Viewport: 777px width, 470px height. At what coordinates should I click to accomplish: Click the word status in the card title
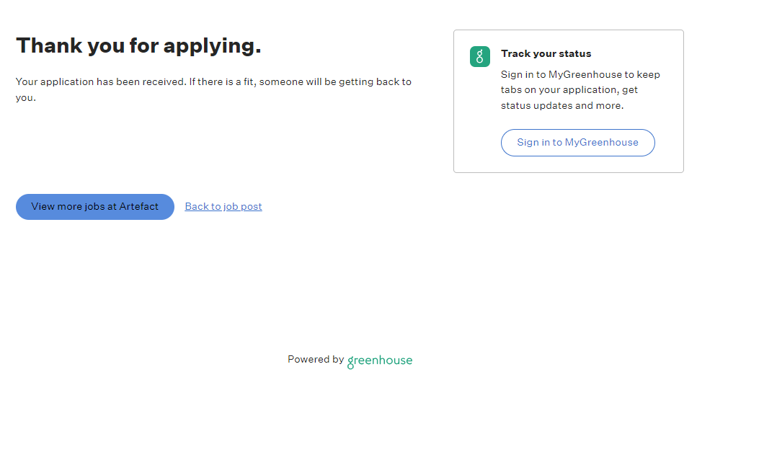tap(575, 53)
